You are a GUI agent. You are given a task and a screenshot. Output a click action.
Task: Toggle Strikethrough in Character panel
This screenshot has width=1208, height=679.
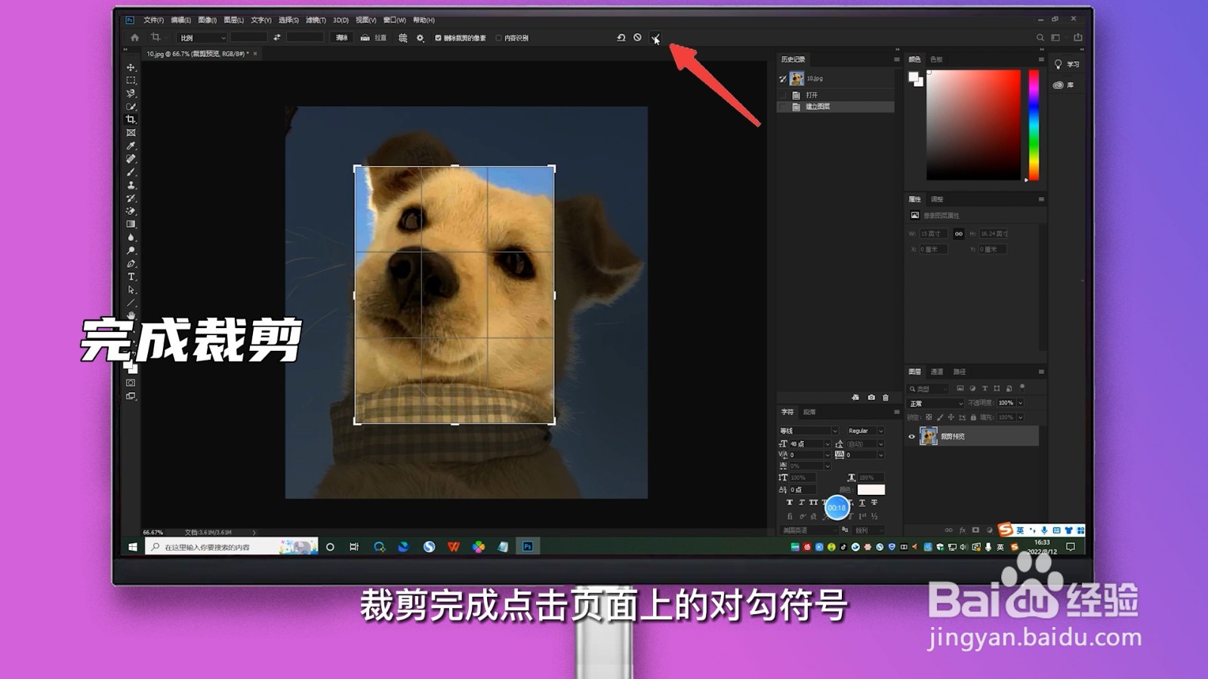[874, 502]
